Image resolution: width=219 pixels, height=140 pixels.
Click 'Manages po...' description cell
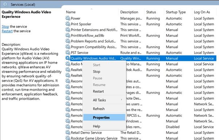[x=131, y=19]
